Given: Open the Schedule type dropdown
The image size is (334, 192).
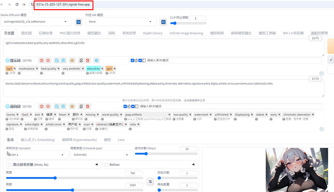Looking at the screenshot, I should (102, 155).
